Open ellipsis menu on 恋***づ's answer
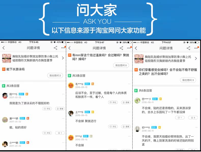Screen dimensions: 201x152 pyautogui.click(x=196, y=99)
